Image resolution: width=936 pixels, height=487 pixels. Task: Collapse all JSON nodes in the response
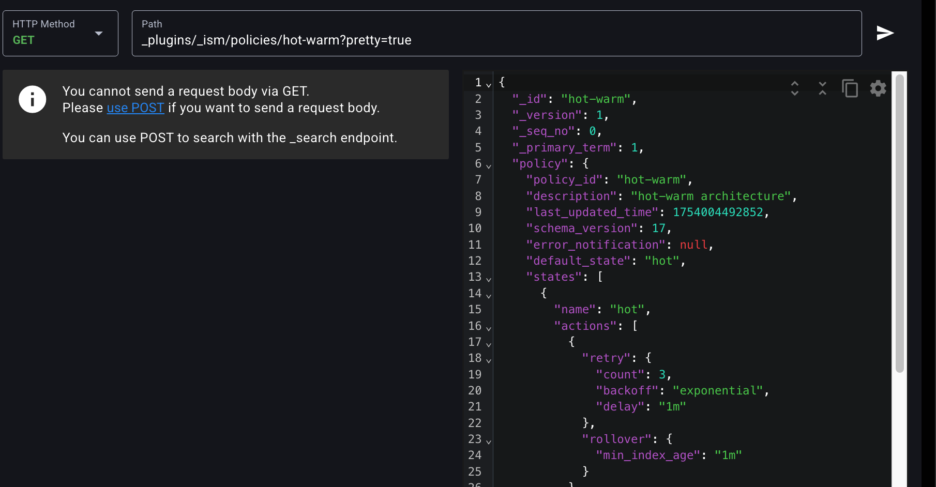click(822, 88)
